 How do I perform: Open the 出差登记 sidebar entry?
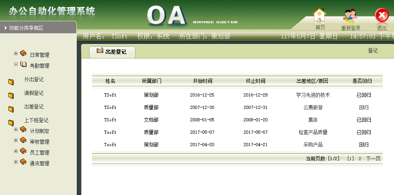pos(34,107)
